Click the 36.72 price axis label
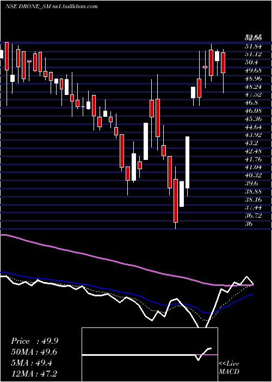 point(254,216)
